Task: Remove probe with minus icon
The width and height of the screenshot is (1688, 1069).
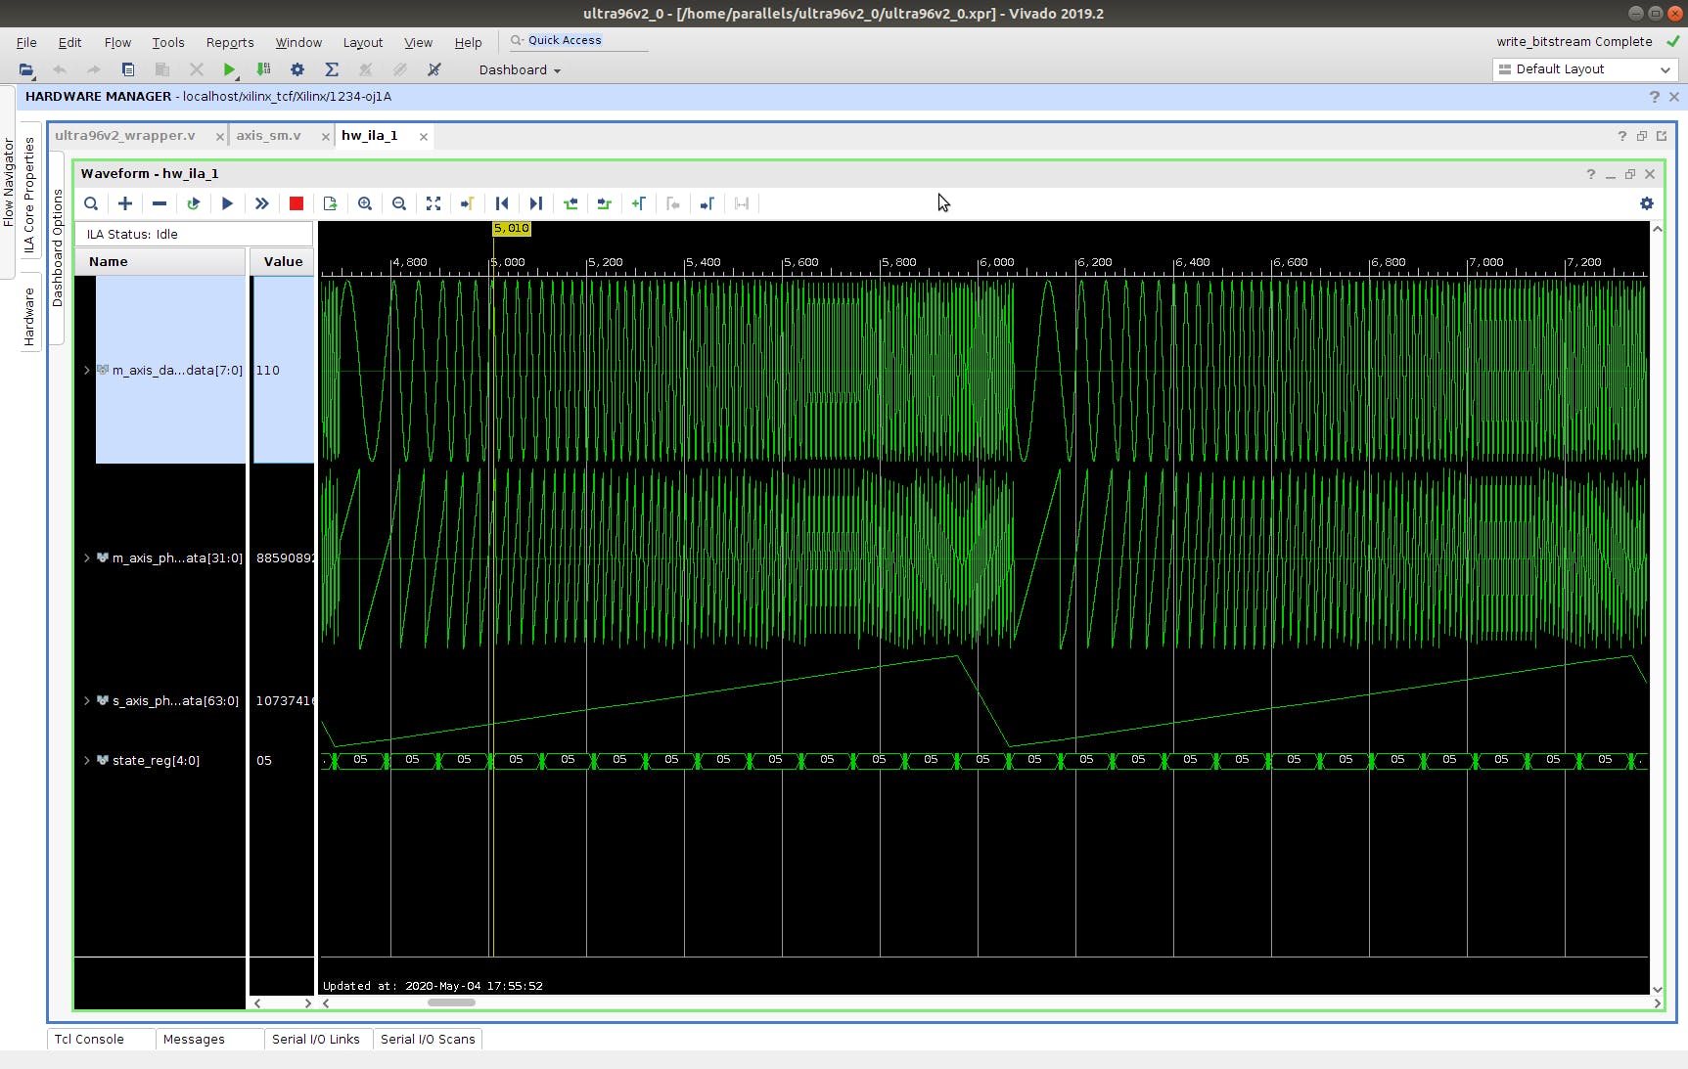Action: (160, 203)
